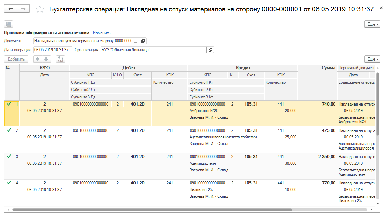Open the Еще dropdown above the entries table

[372, 59]
